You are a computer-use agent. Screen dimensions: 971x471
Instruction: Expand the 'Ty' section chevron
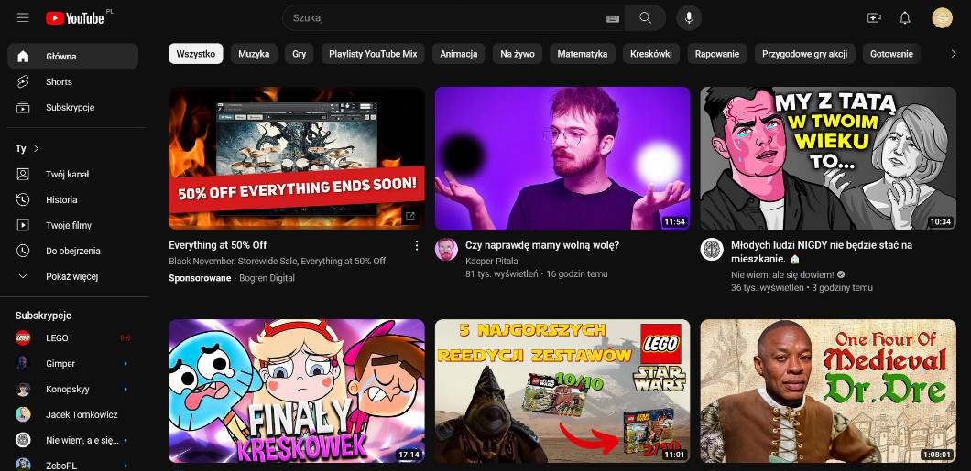37,148
